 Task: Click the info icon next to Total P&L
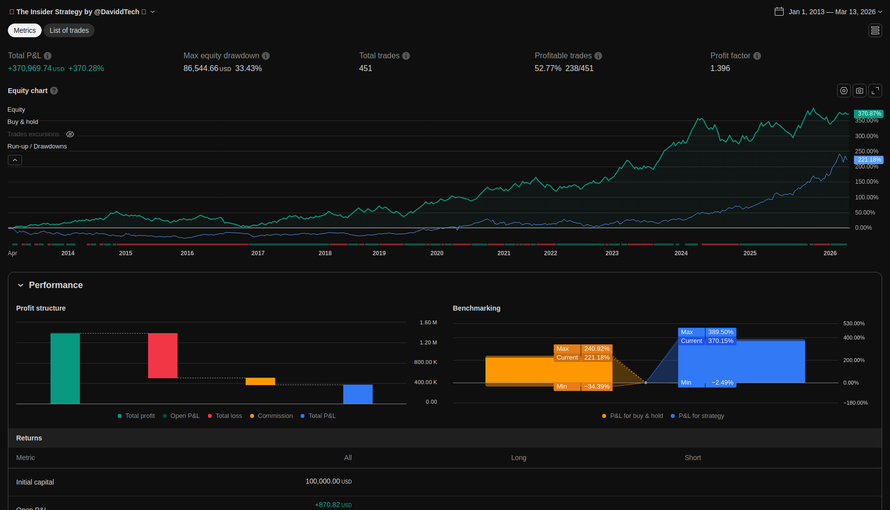[48, 56]
